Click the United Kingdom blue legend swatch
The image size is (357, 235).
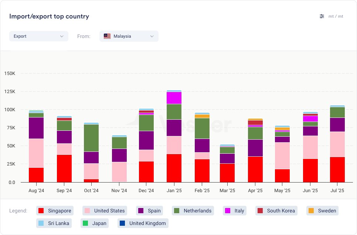click(x=122, y=223)
